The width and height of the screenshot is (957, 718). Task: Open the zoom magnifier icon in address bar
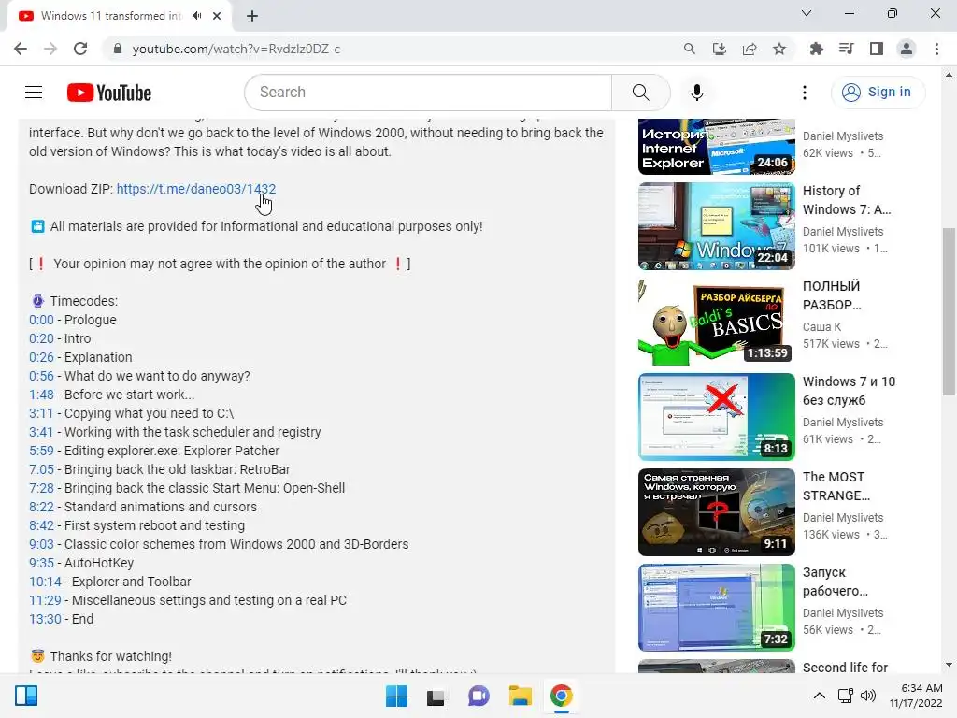(x=689, y=49)
